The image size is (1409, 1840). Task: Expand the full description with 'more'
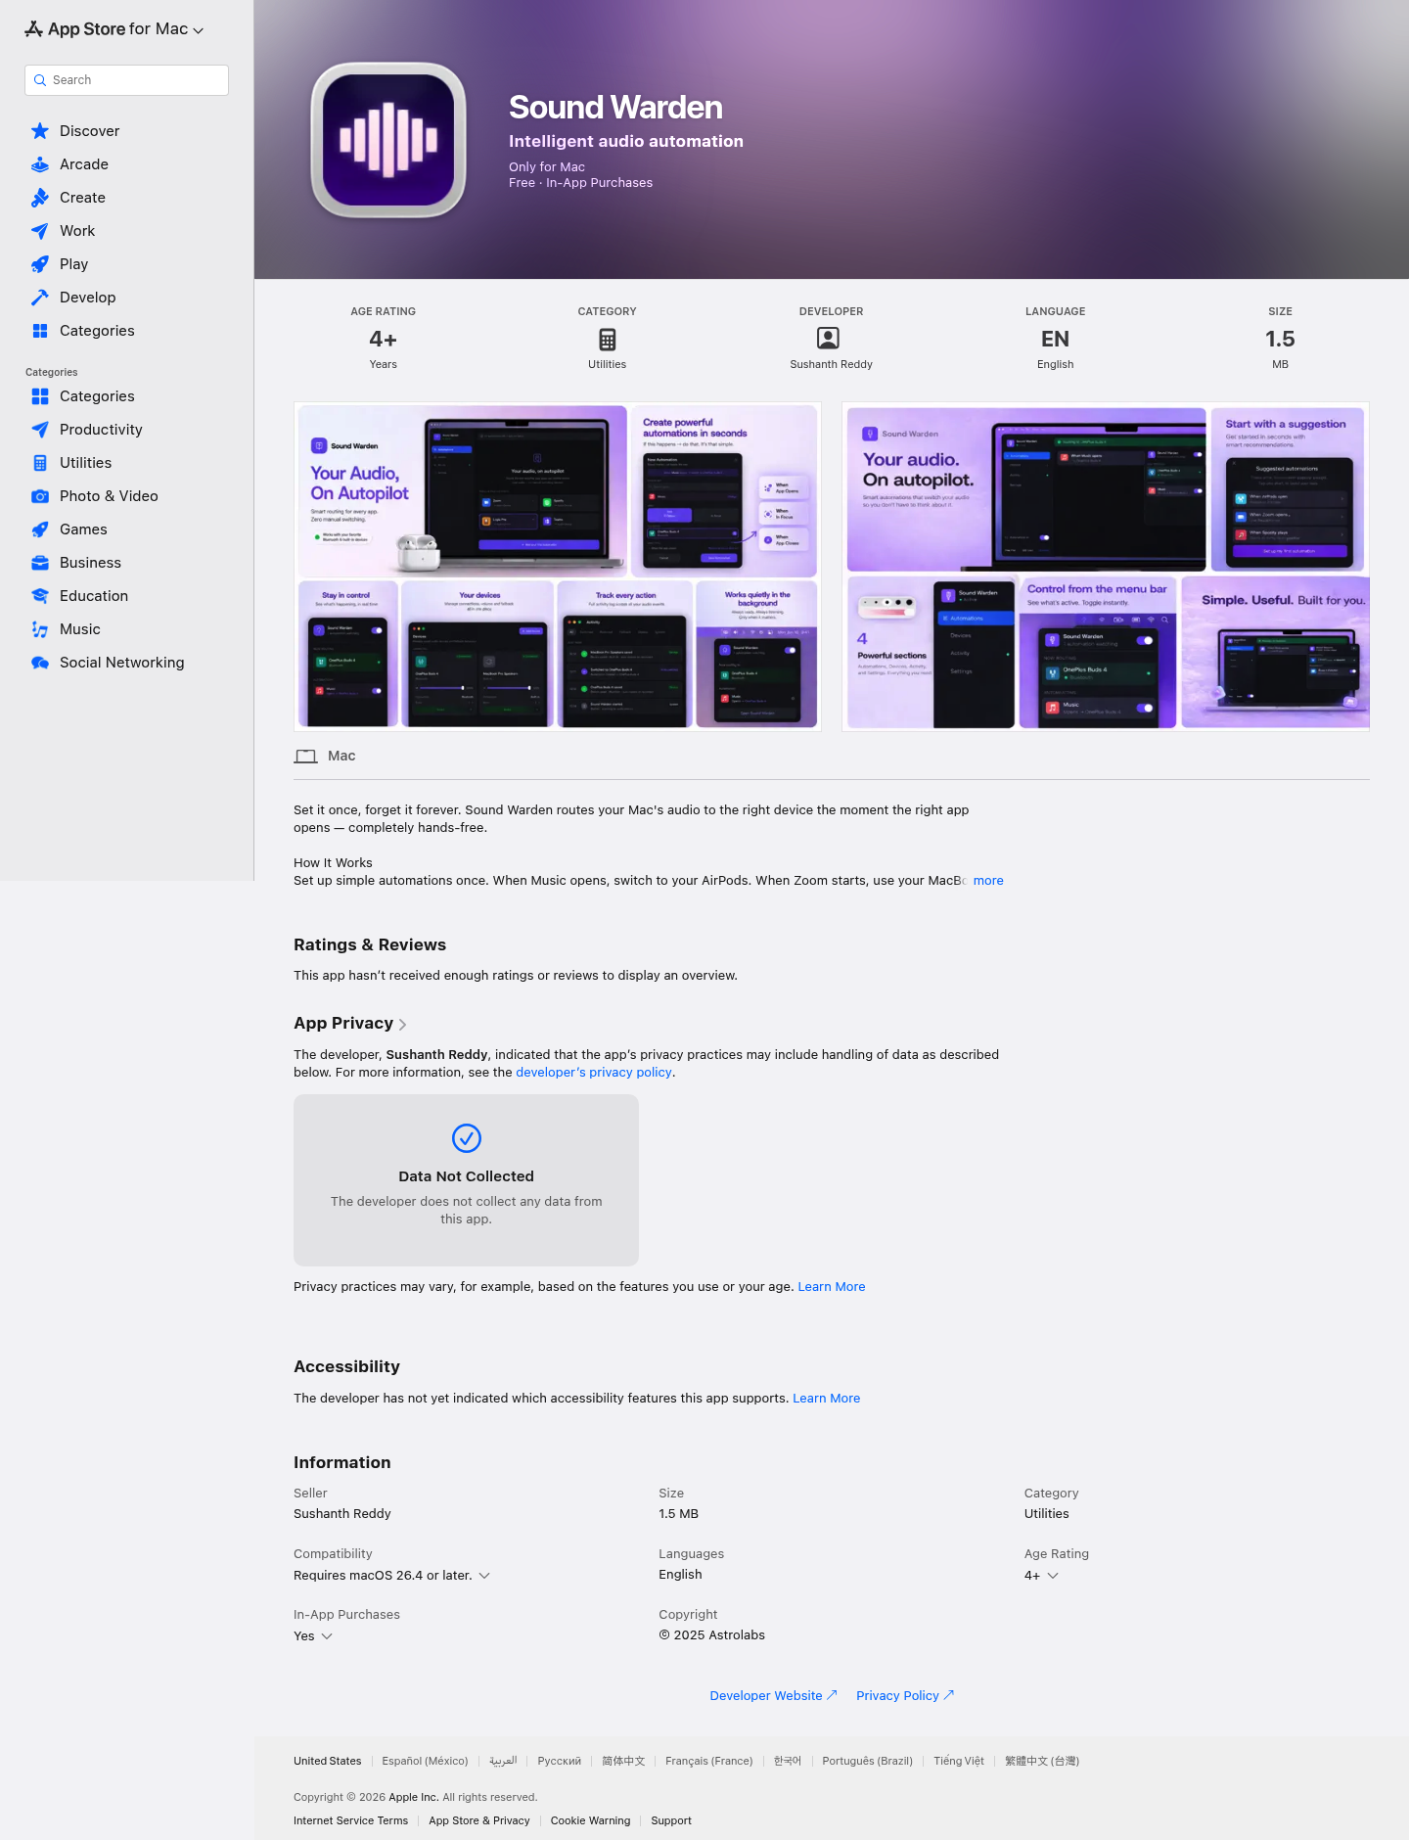tap(988, 881)
